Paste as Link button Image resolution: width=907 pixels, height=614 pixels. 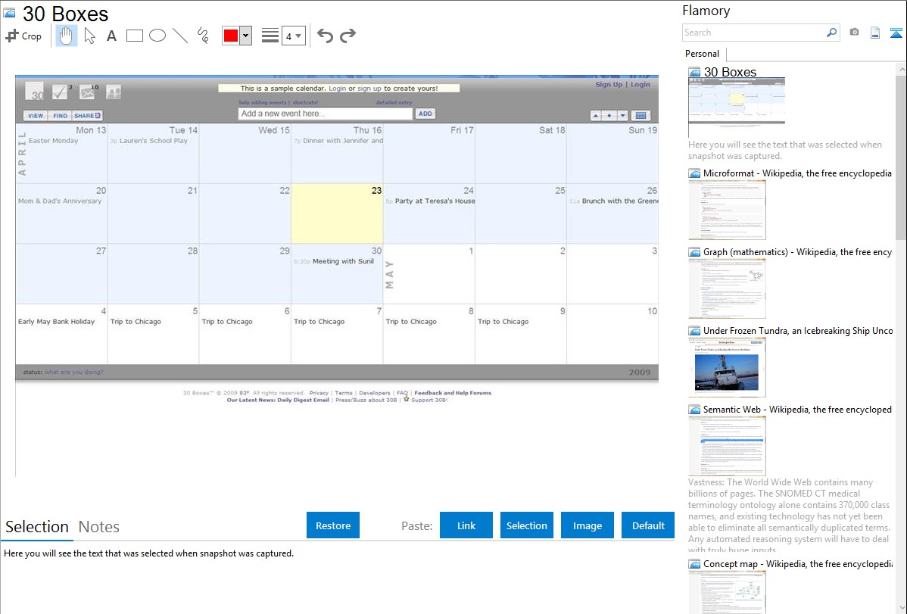466,525
